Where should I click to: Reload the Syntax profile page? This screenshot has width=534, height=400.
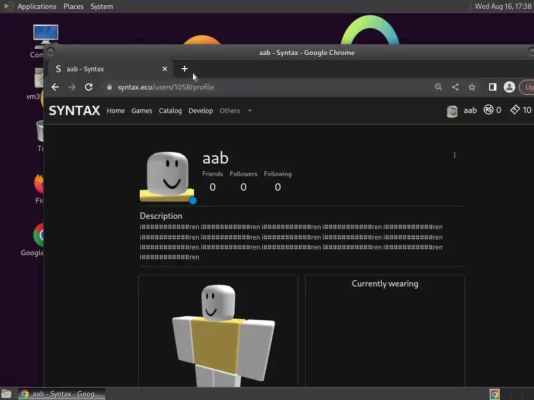click(89, 87)
